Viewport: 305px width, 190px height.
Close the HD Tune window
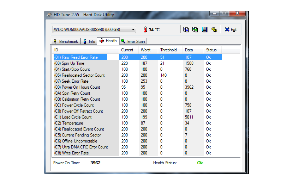[237, 13]
